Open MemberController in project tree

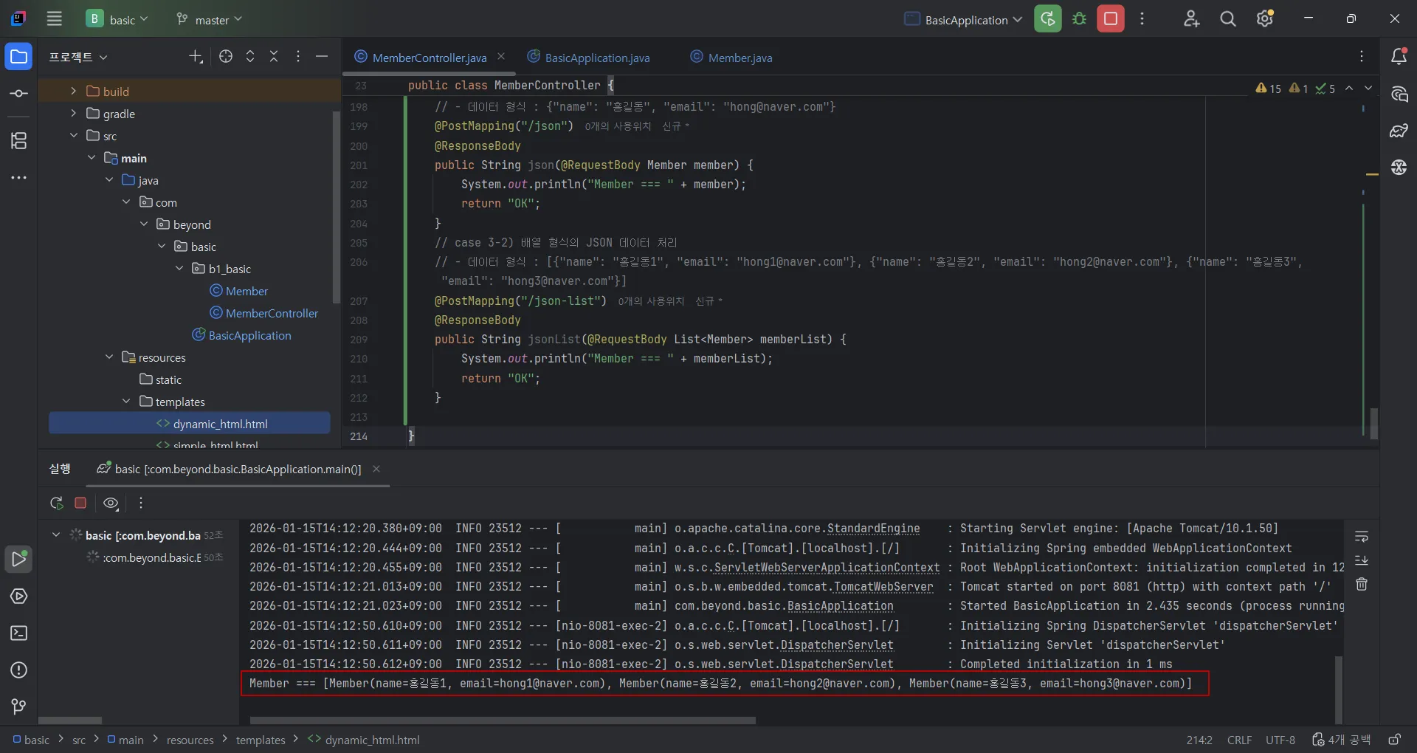pyautogui.click(x=272, y=313)
